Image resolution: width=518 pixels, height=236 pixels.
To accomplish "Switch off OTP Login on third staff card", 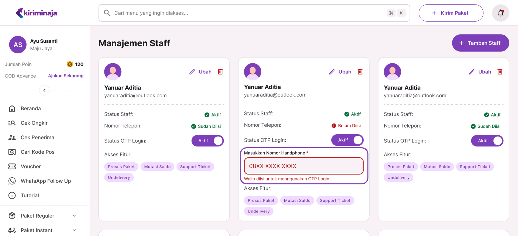I will [x=487, y=141].
